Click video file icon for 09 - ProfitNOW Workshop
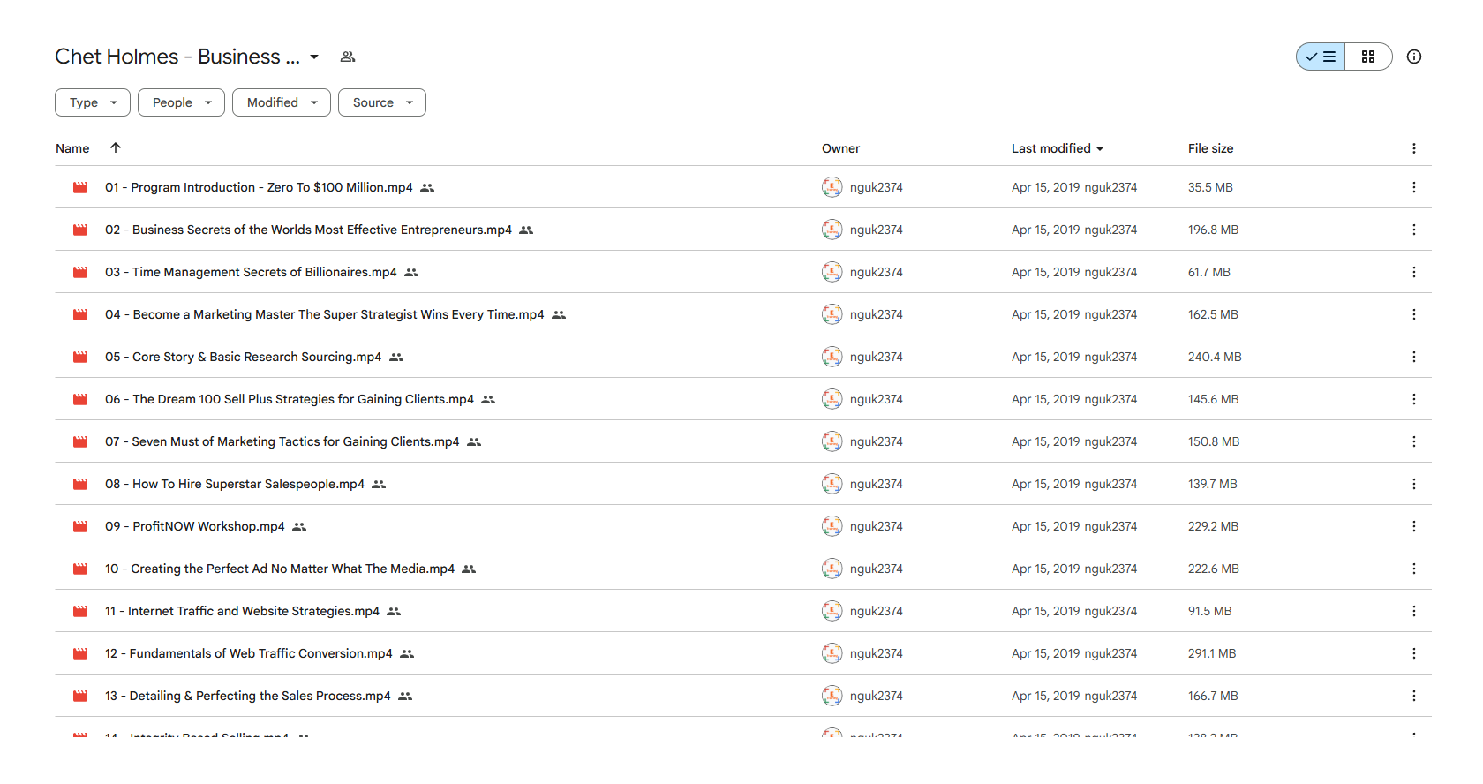This screenshot has width=1483, height=784. [x=80, y=526]
